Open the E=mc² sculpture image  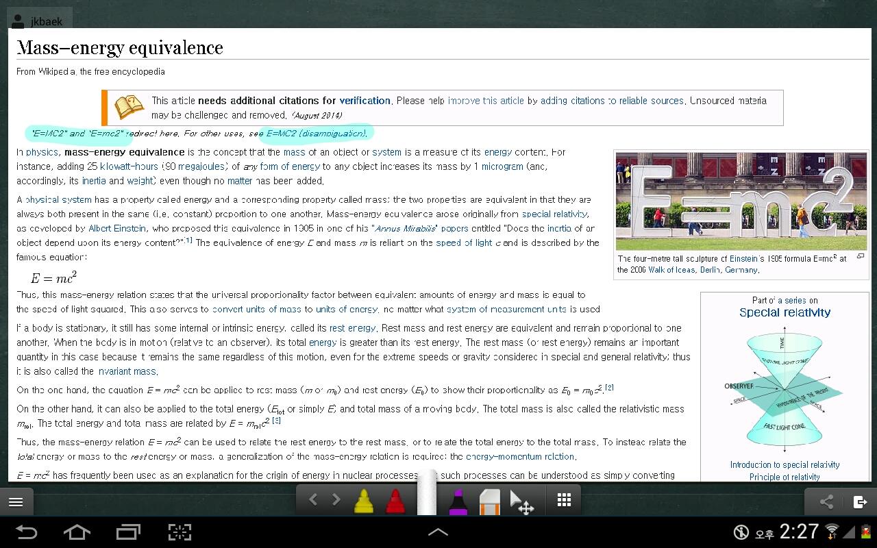tap(741, 201)
